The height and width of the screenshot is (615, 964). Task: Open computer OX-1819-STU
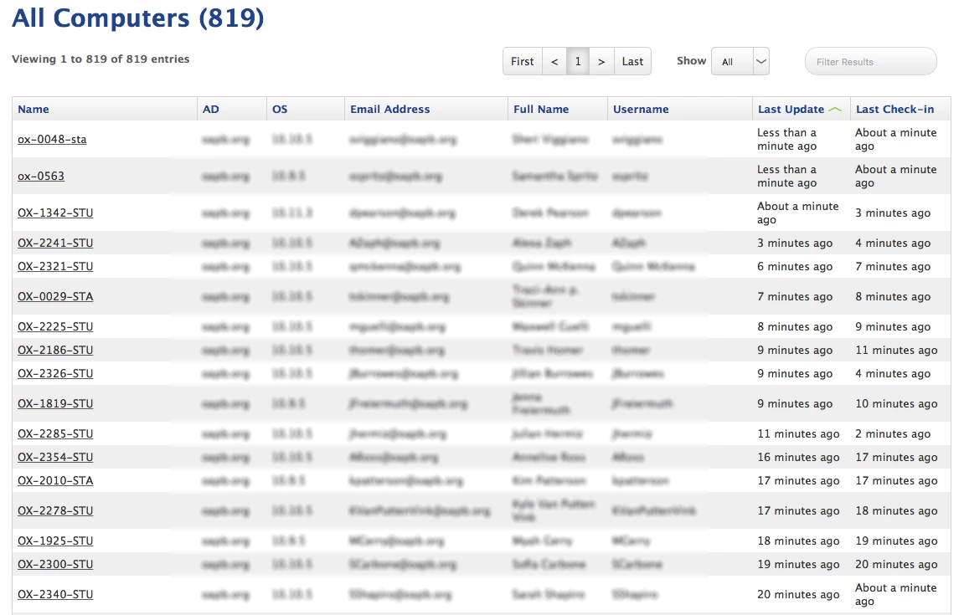click(55, 403)
